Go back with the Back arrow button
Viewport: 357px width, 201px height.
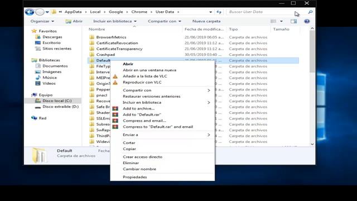pyautogui.click(x=30, y=12)
